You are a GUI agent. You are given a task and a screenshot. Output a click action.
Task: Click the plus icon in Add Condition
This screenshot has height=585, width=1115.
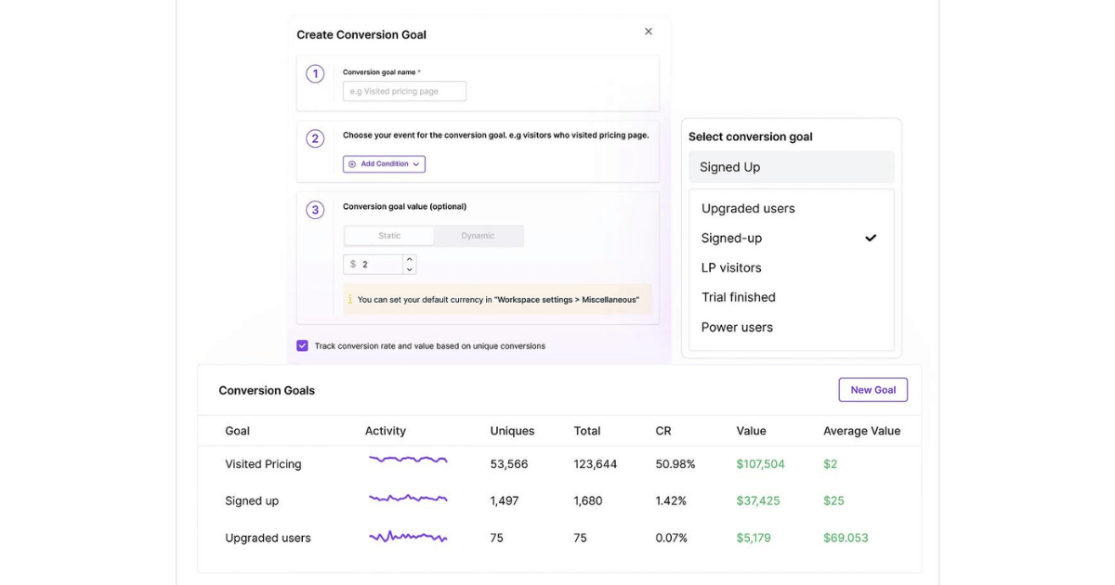pyautogui.click(x=352, y=164)
